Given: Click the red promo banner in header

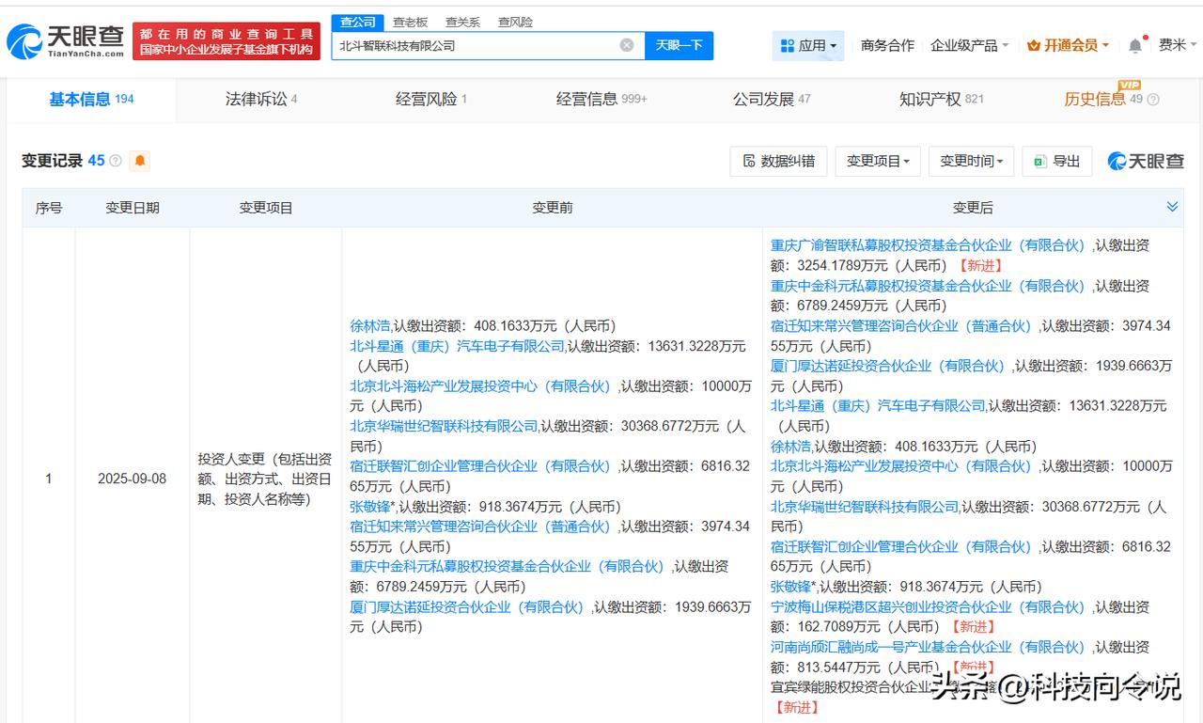Looking at the screenshot, I should [x=226, y=40].
